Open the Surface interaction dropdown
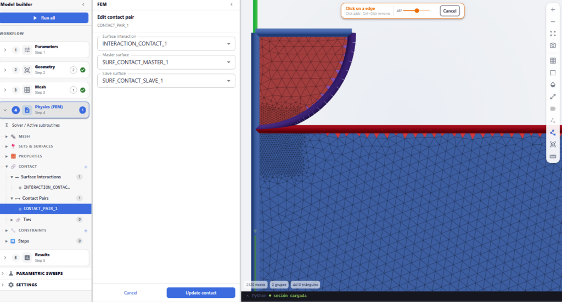 [x=166, y=44]
